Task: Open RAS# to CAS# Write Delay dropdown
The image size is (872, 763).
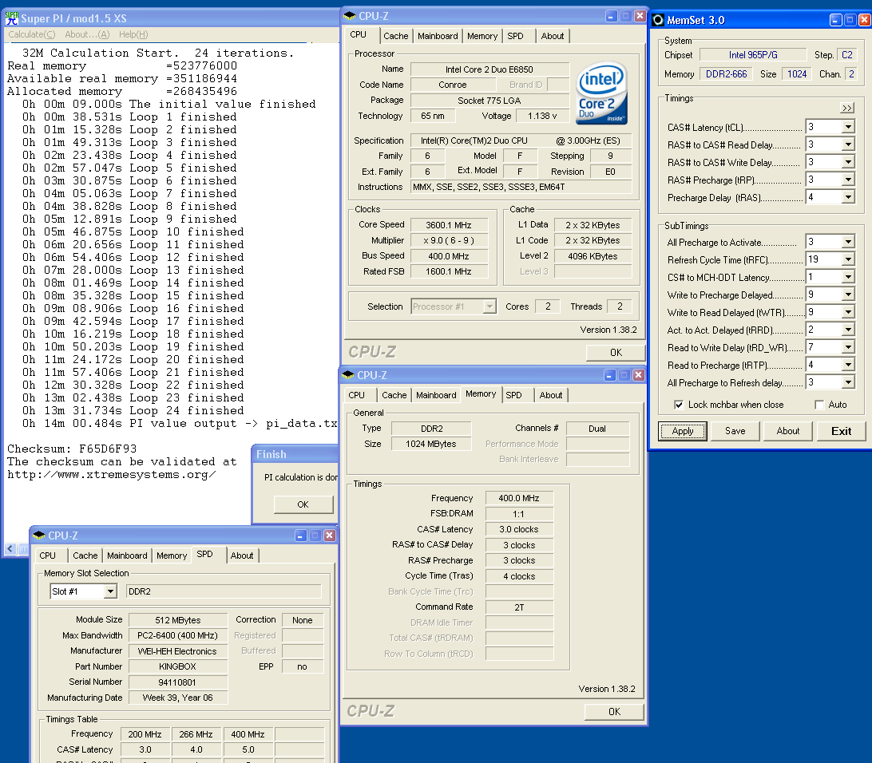Action: click(x=848, y=162)
